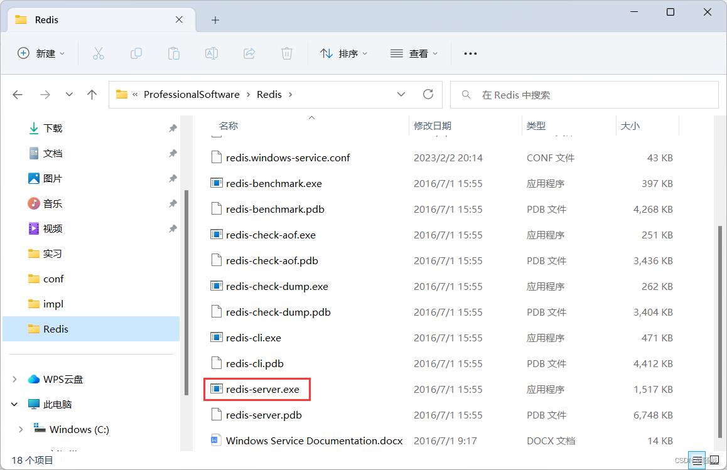Click the Cut scissors icon

[99, 54]
